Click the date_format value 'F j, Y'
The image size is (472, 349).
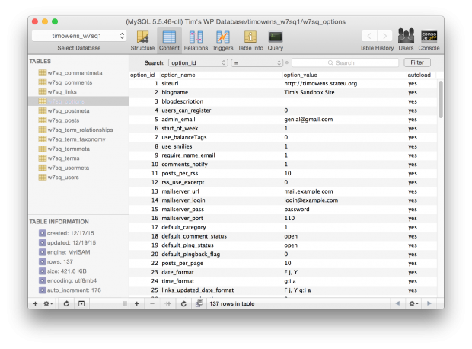pos(291,272)
